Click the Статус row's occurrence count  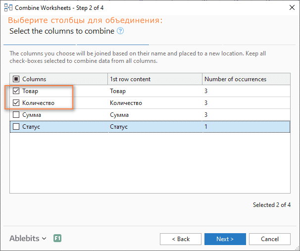[206, 127]
